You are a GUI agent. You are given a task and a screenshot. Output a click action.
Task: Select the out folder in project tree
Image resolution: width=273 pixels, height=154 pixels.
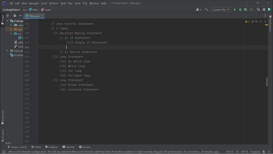[x=18, y=30]
